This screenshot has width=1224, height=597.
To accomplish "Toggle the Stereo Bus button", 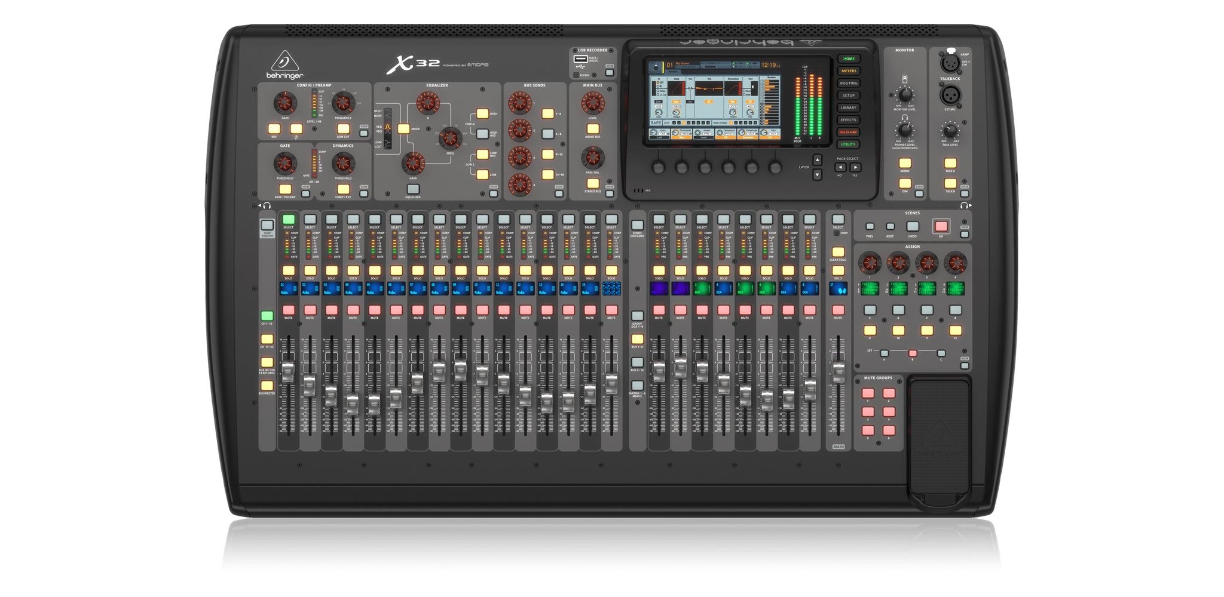I will coord(592,184).
